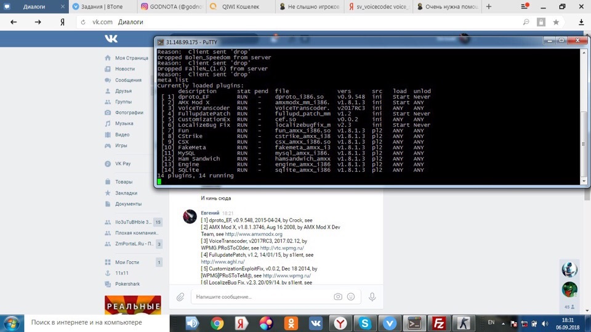
Task: Click Евгений's avatar in chat
Action: click(190, 217)
